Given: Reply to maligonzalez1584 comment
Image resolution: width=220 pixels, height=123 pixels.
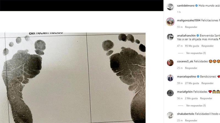Looking at the screenshot, I should 191,27.
